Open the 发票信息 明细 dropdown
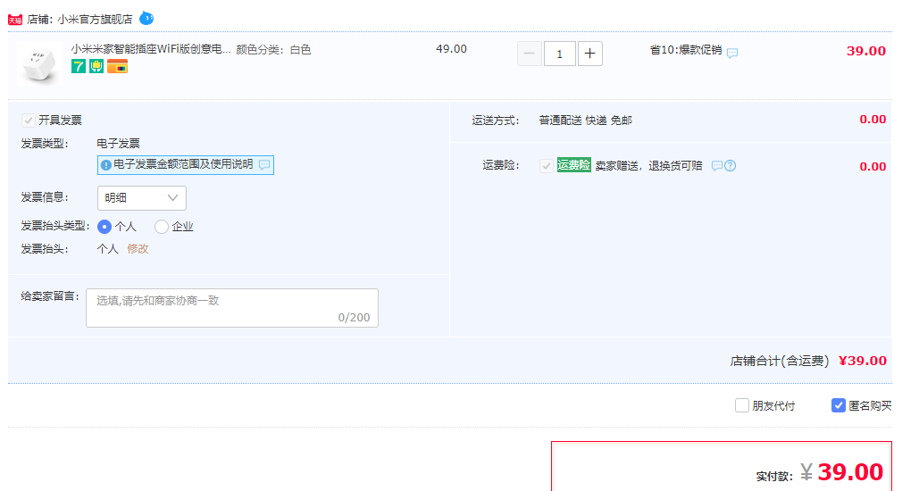Image resolution: width=919 pixels, height=491 pixels. pyautogui.click(x=142, y=198)
